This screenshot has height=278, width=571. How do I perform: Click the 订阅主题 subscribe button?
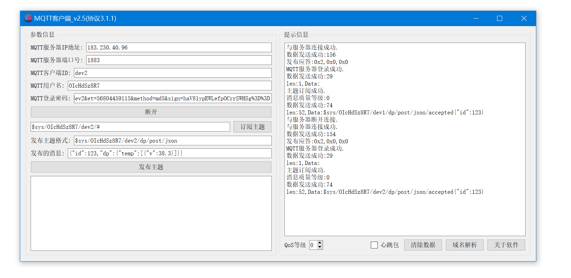[x=252, y=127]
